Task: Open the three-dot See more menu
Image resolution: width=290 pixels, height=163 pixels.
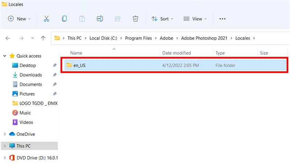Action: coord(222,19)
